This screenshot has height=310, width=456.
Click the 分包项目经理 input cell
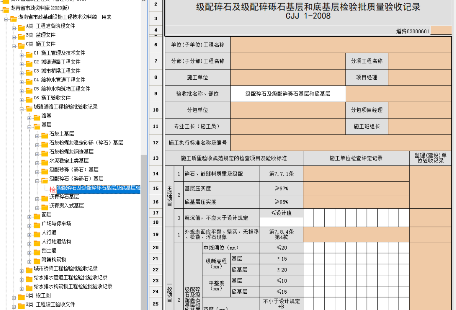coord(420,110)
